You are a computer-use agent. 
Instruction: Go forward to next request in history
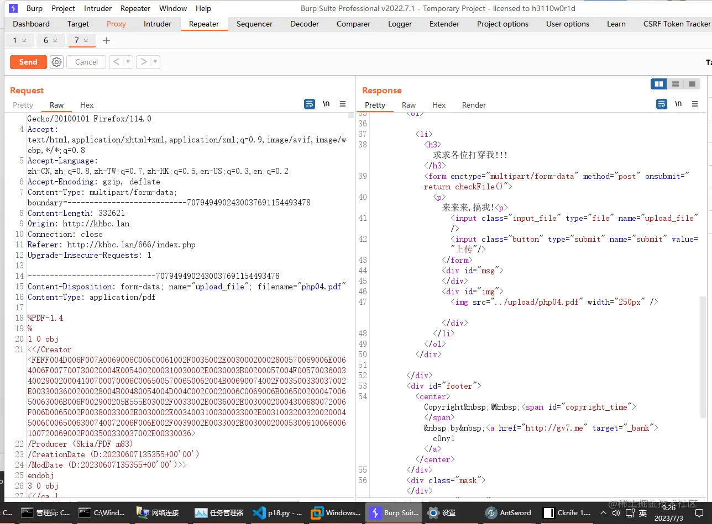point(143,62)
